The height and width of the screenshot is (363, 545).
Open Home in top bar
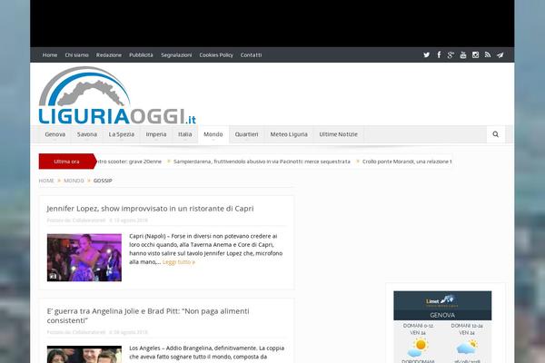pyautogui.click(x=50, y=54)
